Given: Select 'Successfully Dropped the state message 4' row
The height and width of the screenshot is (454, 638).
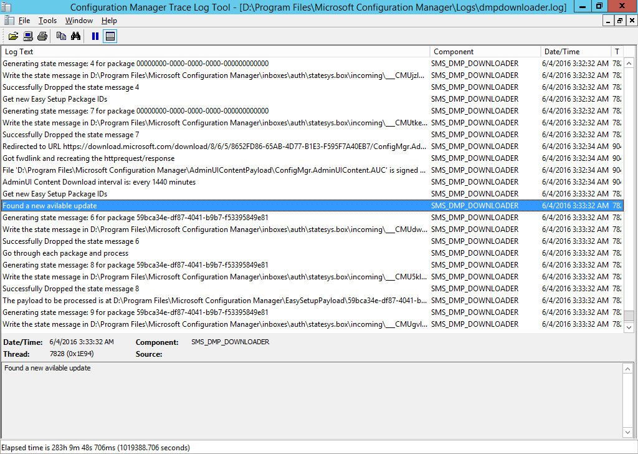Looking at the screenshot, I should tap(312, 87).
